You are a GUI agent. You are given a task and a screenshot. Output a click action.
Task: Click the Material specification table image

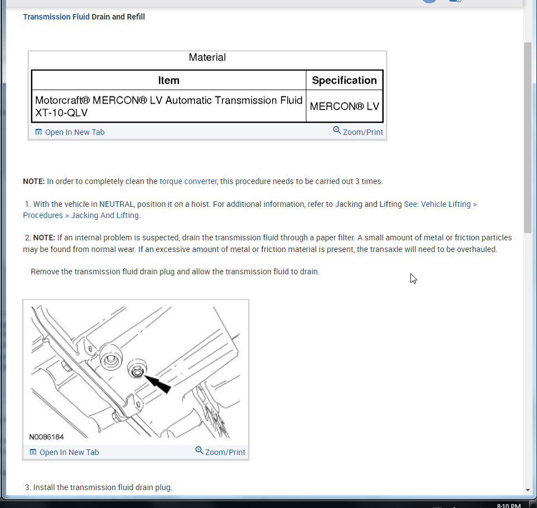tap(207, 88)
